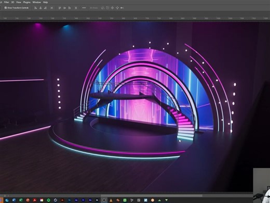270x203 pixels.
Task: Open Adobe Acrobat from the taskbar
Action: pyautogui.click(x=35, y=200)
